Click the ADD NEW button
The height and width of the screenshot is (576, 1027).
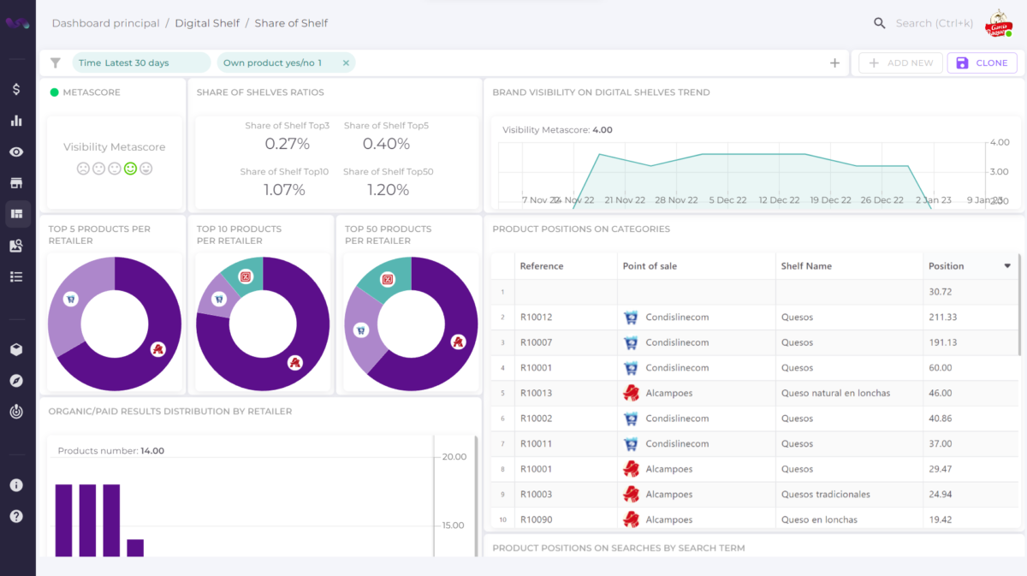point(899,62)
